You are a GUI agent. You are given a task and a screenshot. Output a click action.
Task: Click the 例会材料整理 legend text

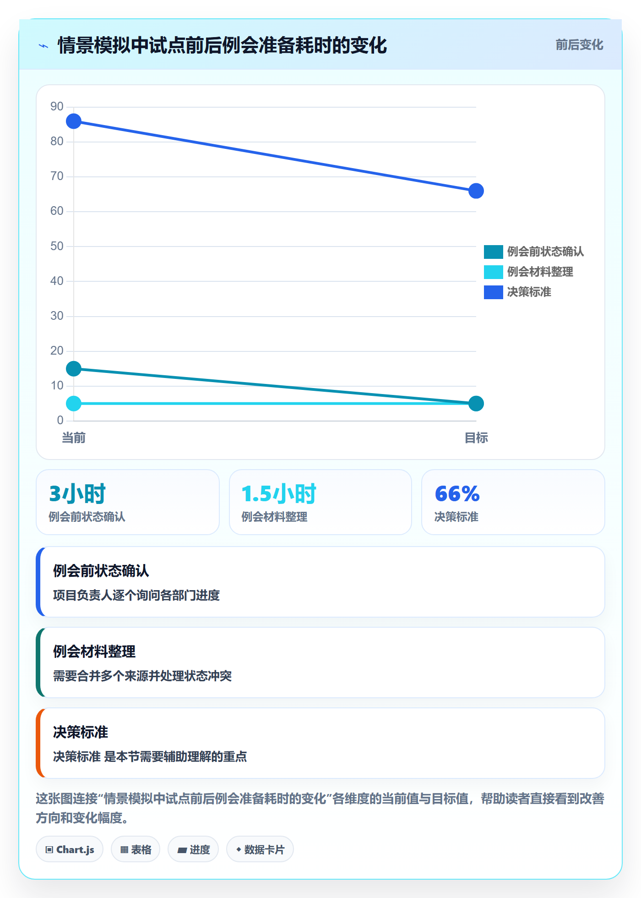[x=540, y=272]
